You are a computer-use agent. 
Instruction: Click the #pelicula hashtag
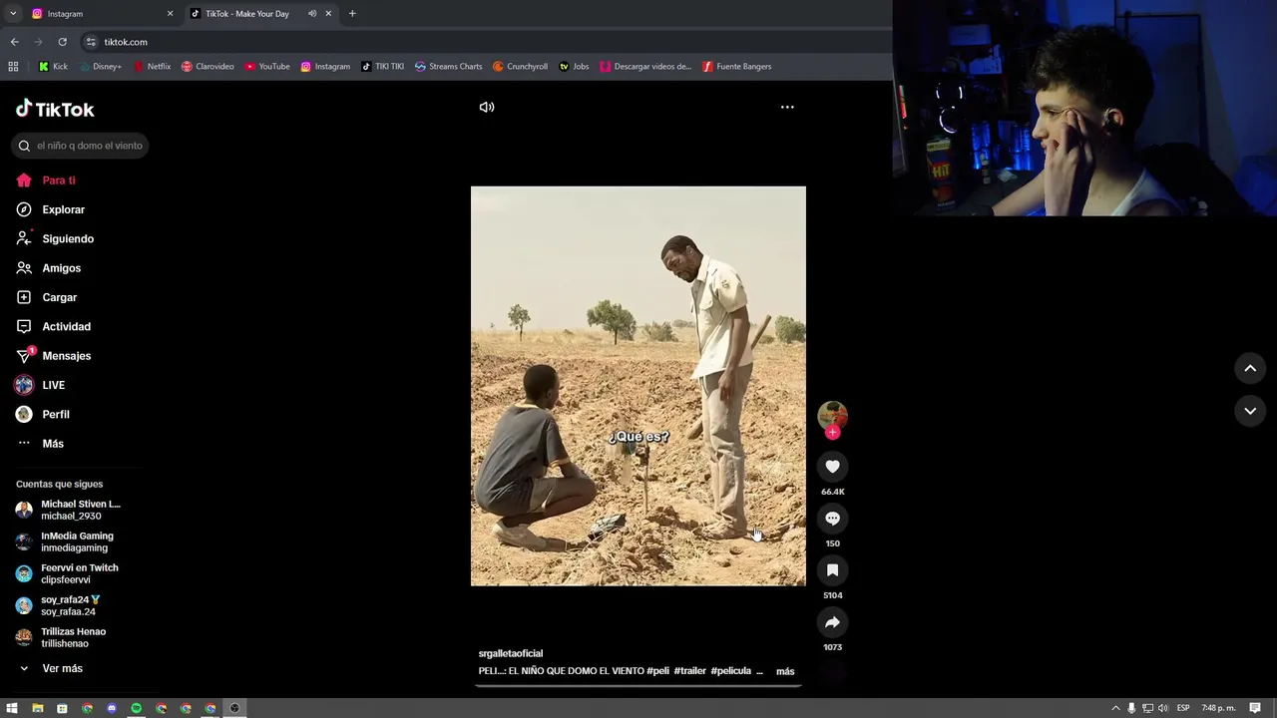[x=730, y=671]
